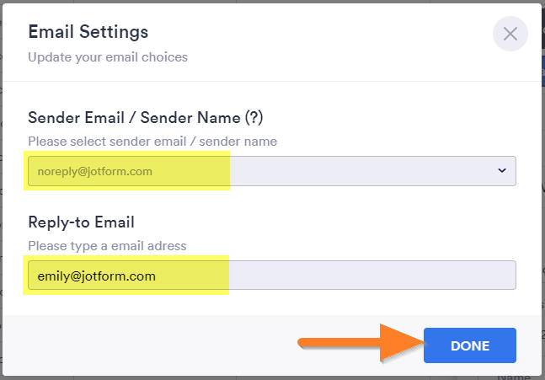Click the Reply-to Email input field
The image size is (545, 380).
pyautogui.click(x=272, y=275)
